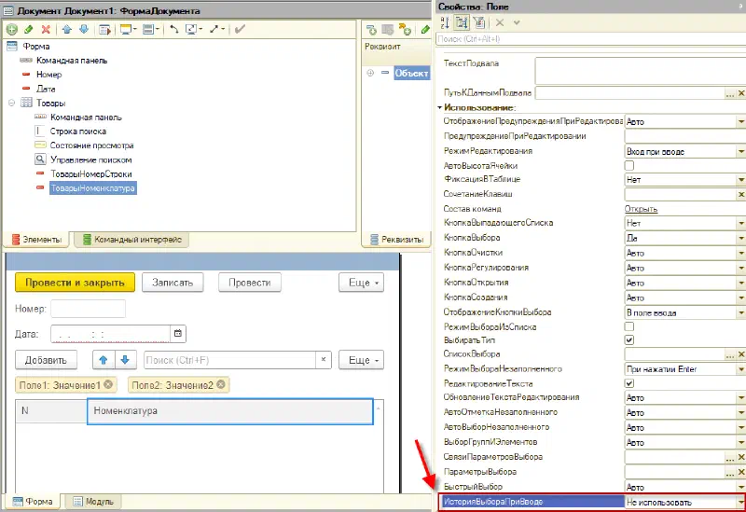Click the down arrow button in preview table

125,360
